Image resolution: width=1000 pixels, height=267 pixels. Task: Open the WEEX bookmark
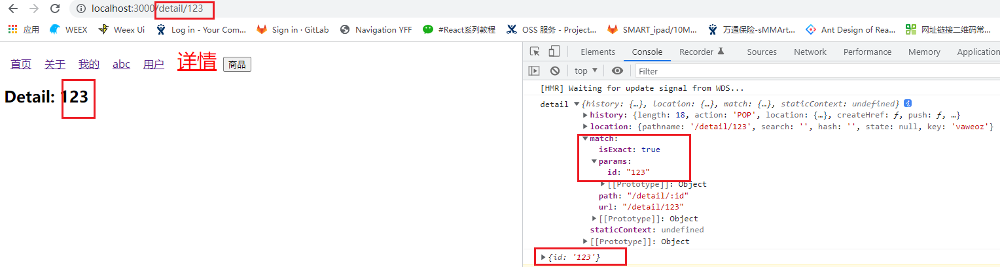[x=68, y=29]
